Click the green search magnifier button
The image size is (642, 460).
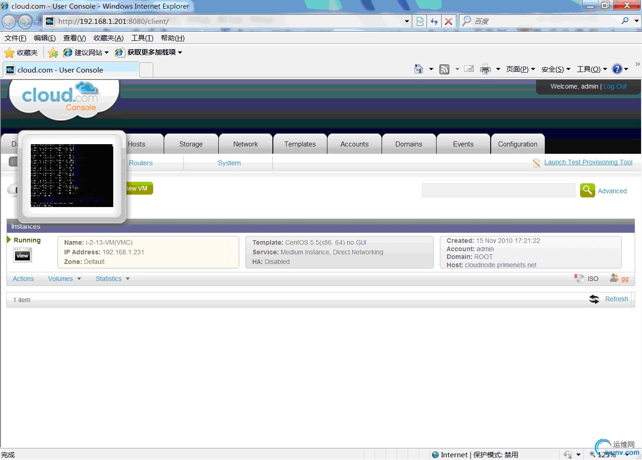587,190
